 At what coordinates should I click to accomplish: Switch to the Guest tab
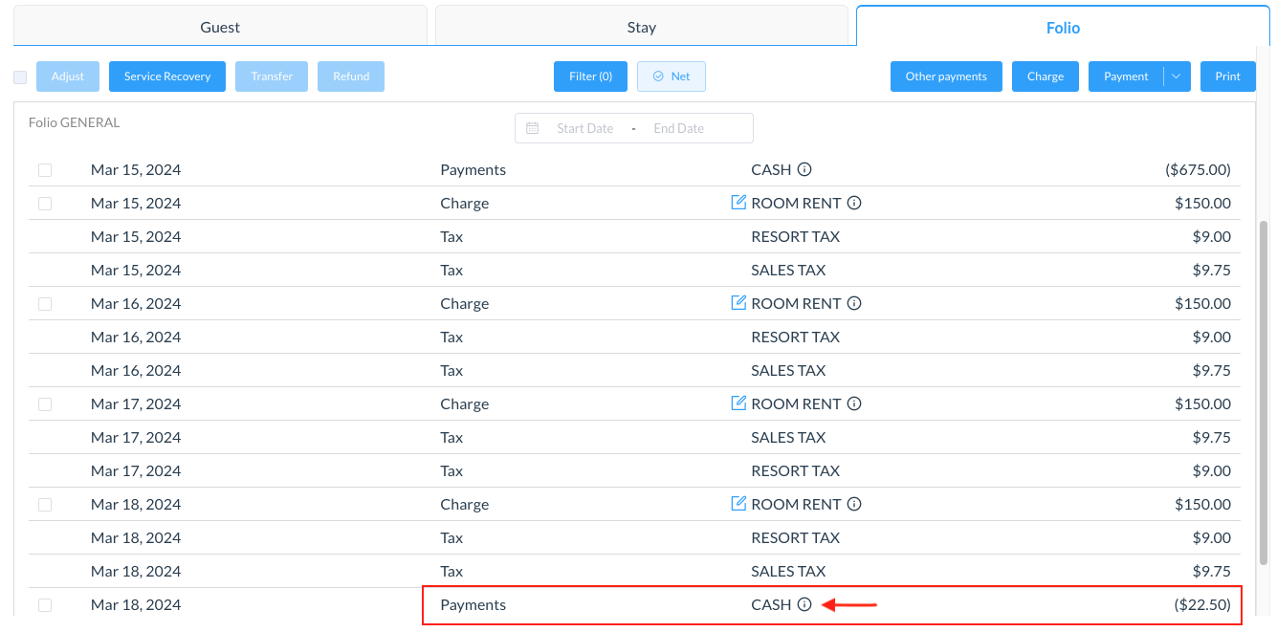[220, 28]
